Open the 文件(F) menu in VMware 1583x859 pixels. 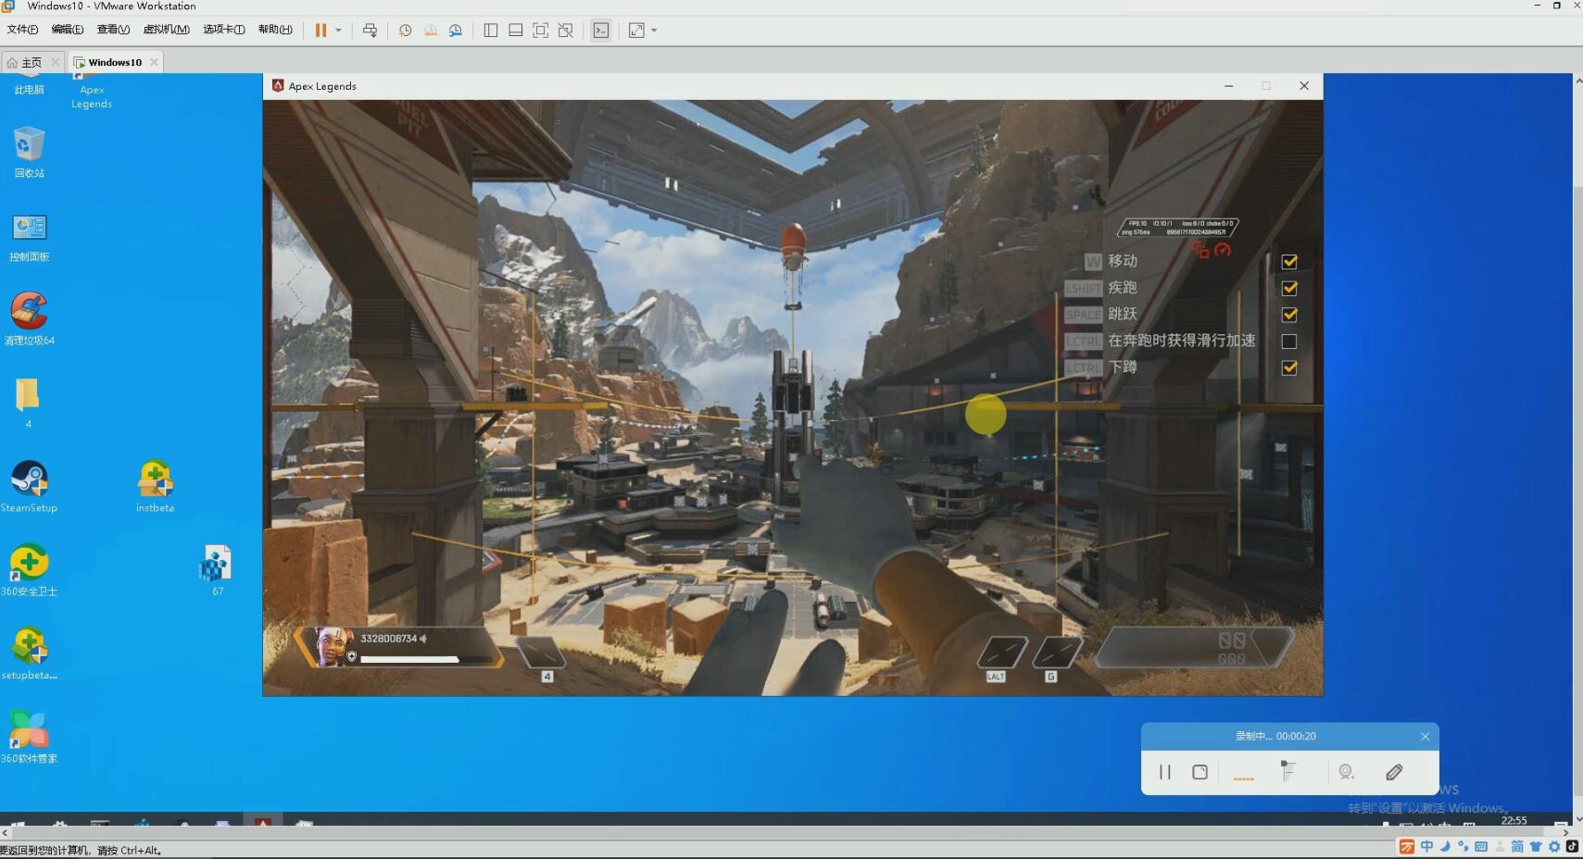tap(22, 30)
